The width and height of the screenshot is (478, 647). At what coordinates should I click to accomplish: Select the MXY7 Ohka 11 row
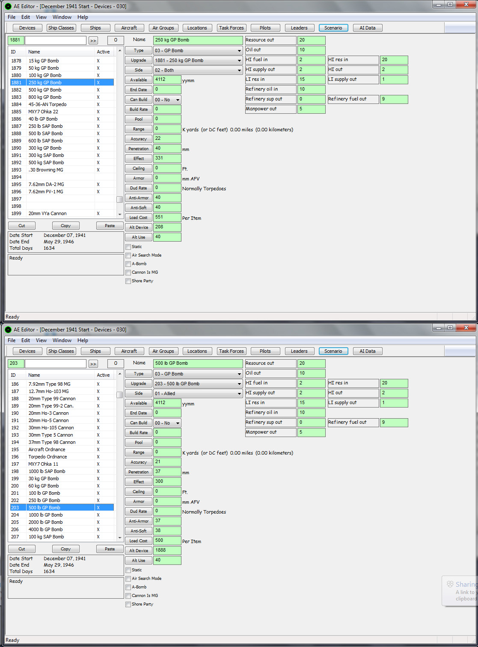62,464
